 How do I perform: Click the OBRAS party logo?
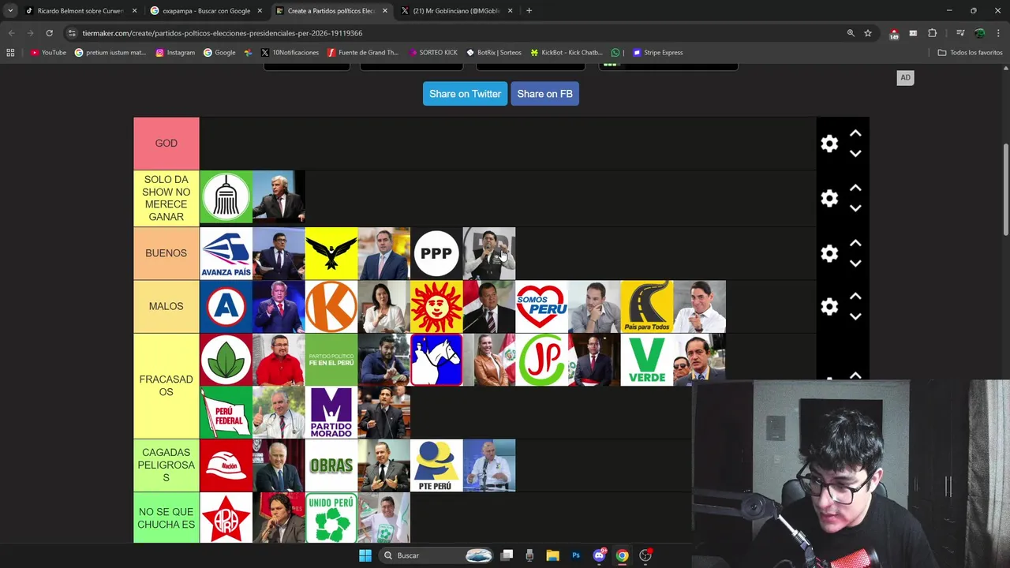point(331,465)
